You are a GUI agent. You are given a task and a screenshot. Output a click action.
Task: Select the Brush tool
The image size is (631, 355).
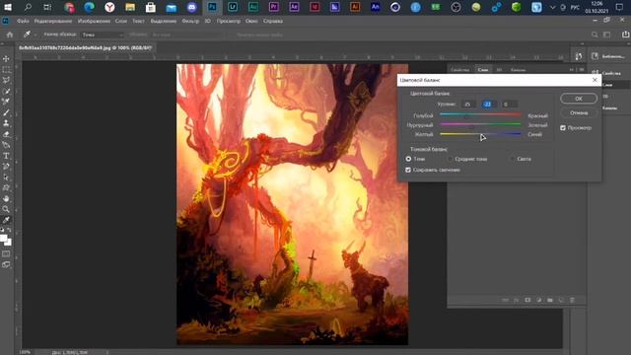[6, 112]
